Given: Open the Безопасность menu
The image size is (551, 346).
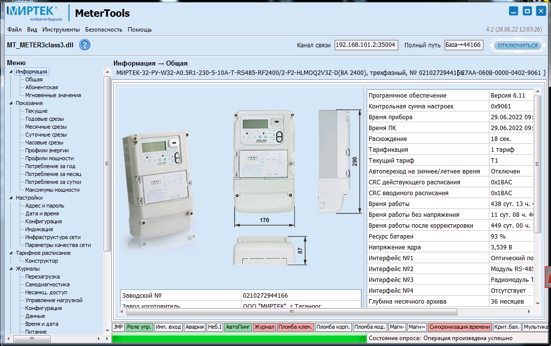Looking at the screenshot, I should [x=103, y=30].
